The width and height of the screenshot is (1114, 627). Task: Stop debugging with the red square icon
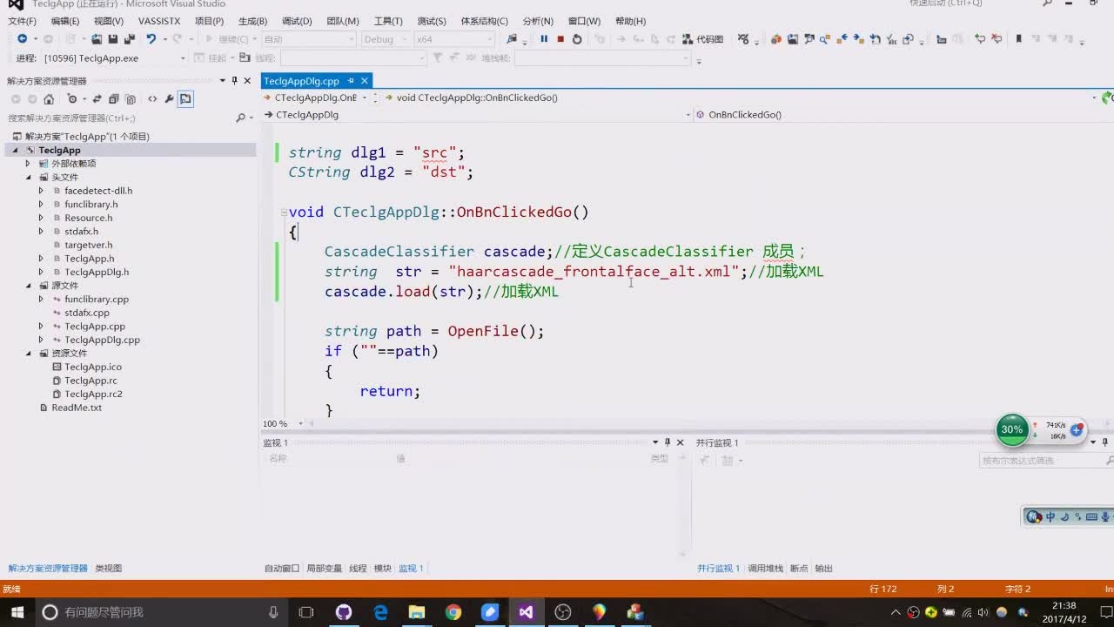(x=560, y=39)
